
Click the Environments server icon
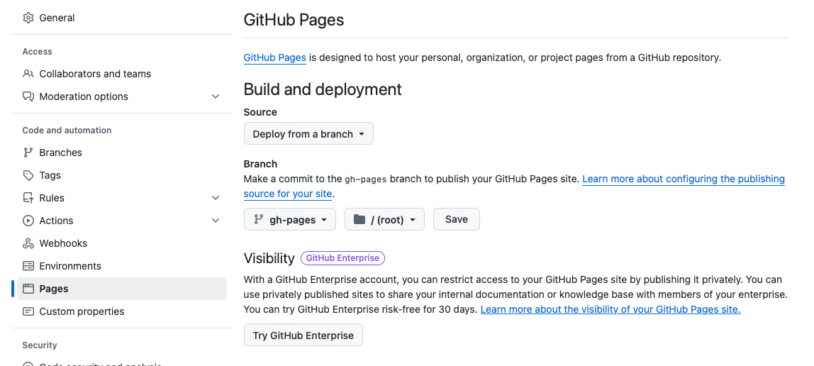point(28,266)
